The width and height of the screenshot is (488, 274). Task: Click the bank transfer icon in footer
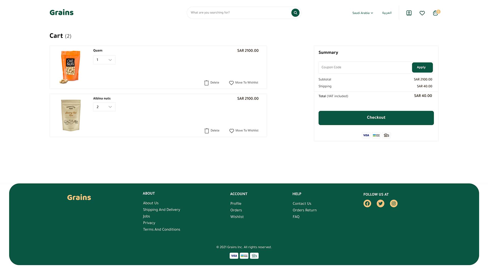point(254,256)
